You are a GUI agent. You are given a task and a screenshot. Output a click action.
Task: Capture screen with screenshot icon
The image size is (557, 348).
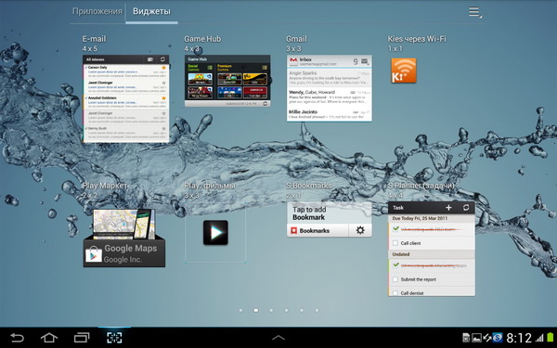tap(114, 338)
